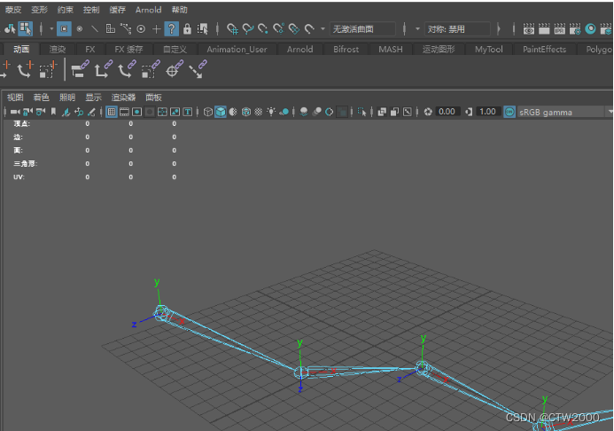Open the Arnold main menu
This screenshot has width=614, height=431.
149,10
